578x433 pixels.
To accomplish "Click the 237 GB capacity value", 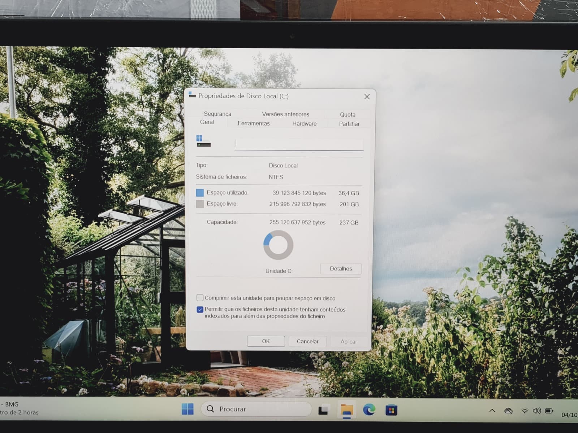I will [349, 223].
